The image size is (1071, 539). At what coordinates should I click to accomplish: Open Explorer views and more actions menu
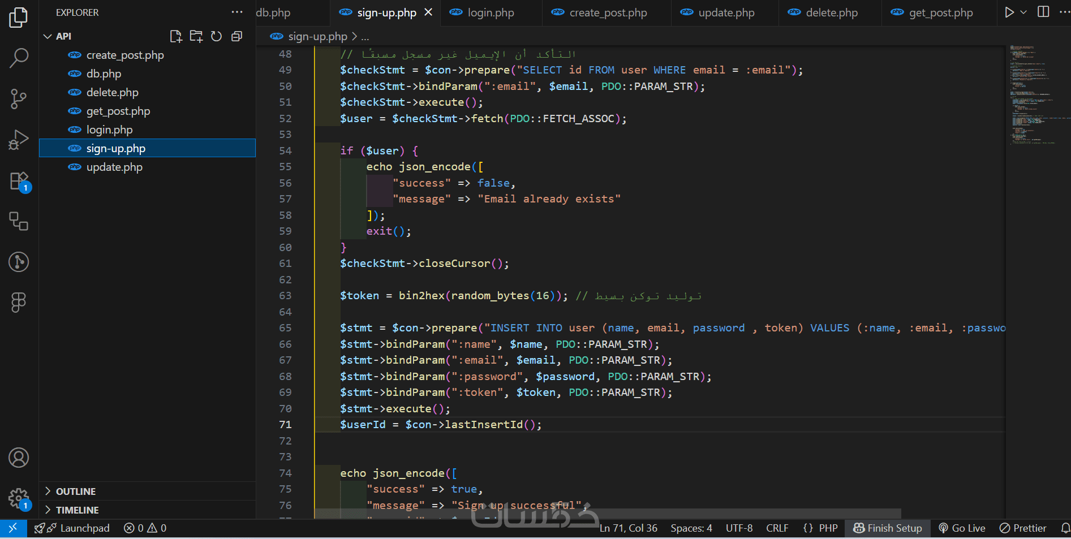237,12
